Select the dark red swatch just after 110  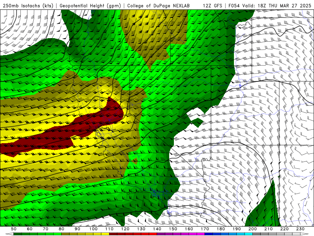click(113, 234)
